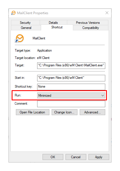Viewport: 120px width, 171px height.
Task: Select the Shortcut tab
Action: pos(57,27)
